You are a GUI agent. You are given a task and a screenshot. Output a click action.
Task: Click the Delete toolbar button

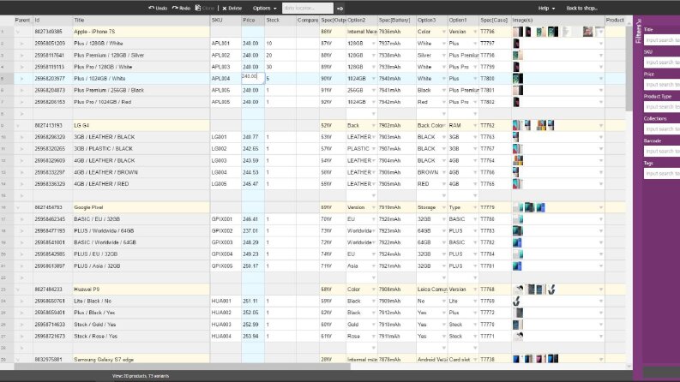[232, 9]
